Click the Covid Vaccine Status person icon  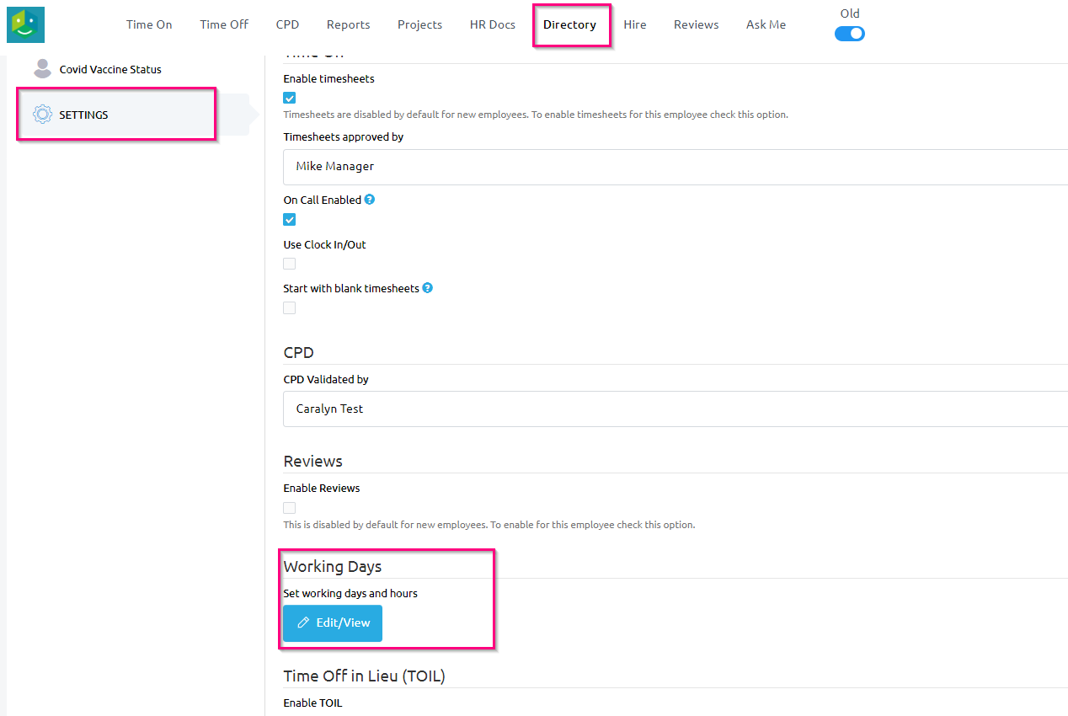[x=42, y=69]
